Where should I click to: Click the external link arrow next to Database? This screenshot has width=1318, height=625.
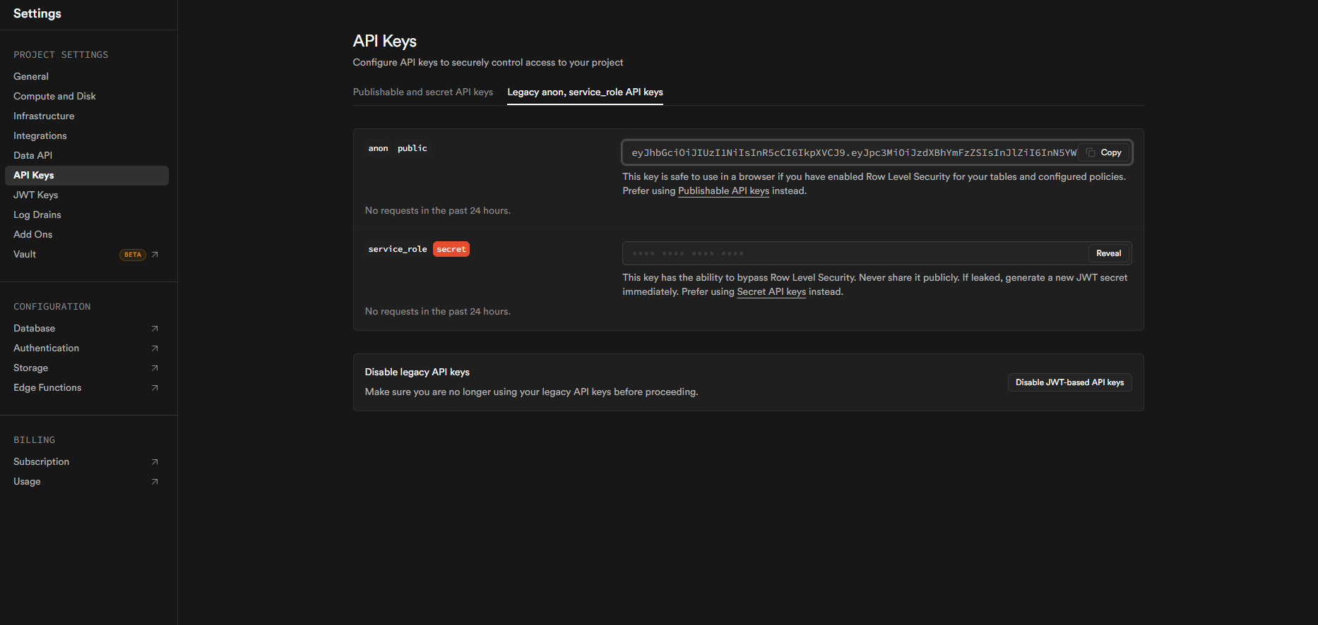click(155, 329)
